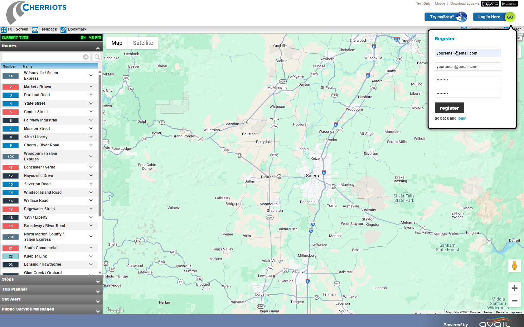Expand route 2 Market / Brown
The height and width of the screenshot is (327, 524).
(91, 87)
